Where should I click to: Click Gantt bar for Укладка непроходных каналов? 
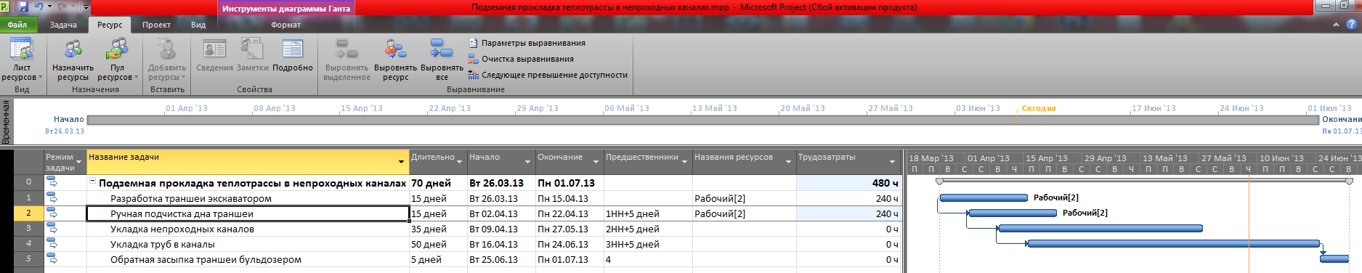click(1100, 228)
